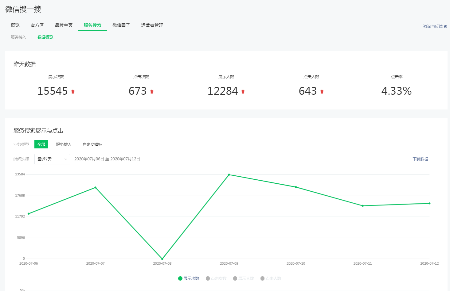The image size is (450, 291).
Task: Select the zero-value point at 2020-07-08
Action: tap(162, 259)
